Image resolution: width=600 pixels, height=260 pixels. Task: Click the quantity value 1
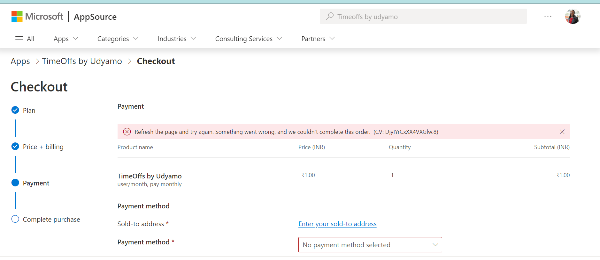(392, 175)
